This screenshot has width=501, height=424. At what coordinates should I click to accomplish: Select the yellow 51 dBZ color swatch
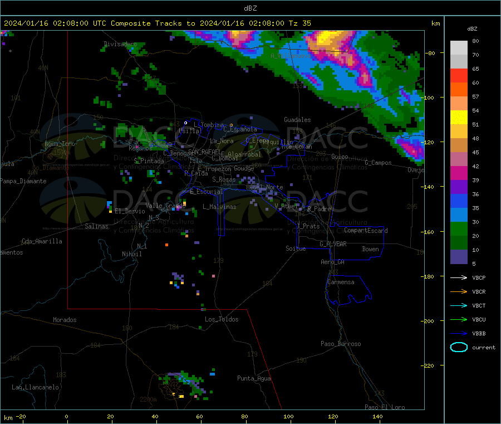(459, 118)
